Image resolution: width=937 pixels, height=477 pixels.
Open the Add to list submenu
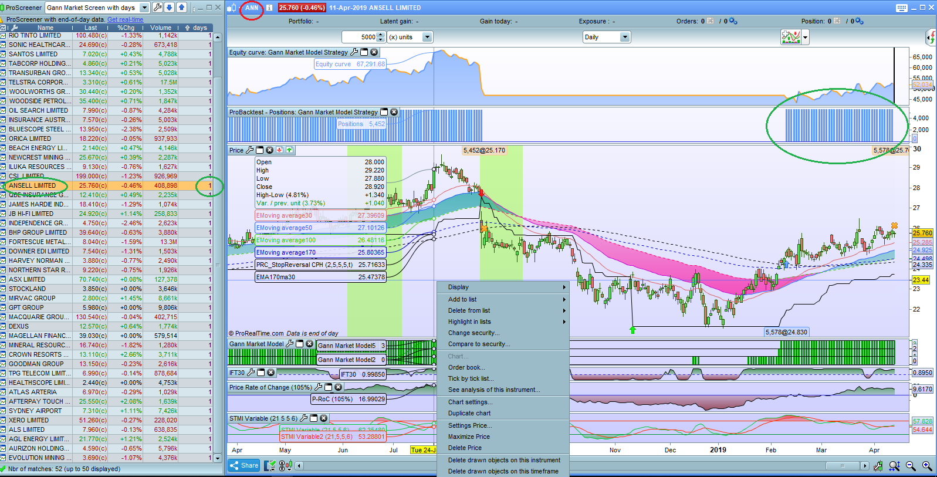pos(503,299)
